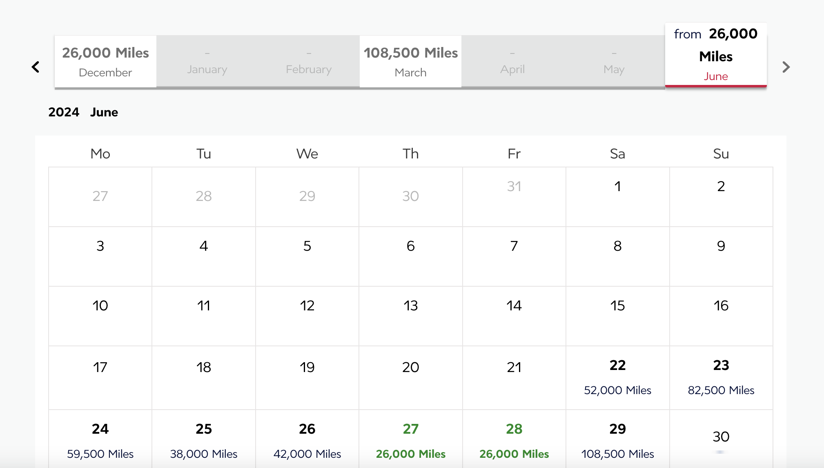Choose June 26 for 42,000 Miles

[x=307, y=439]
